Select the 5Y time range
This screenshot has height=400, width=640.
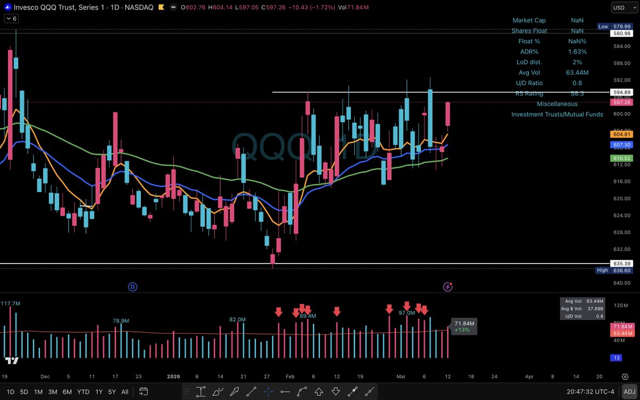pos(112,391)
